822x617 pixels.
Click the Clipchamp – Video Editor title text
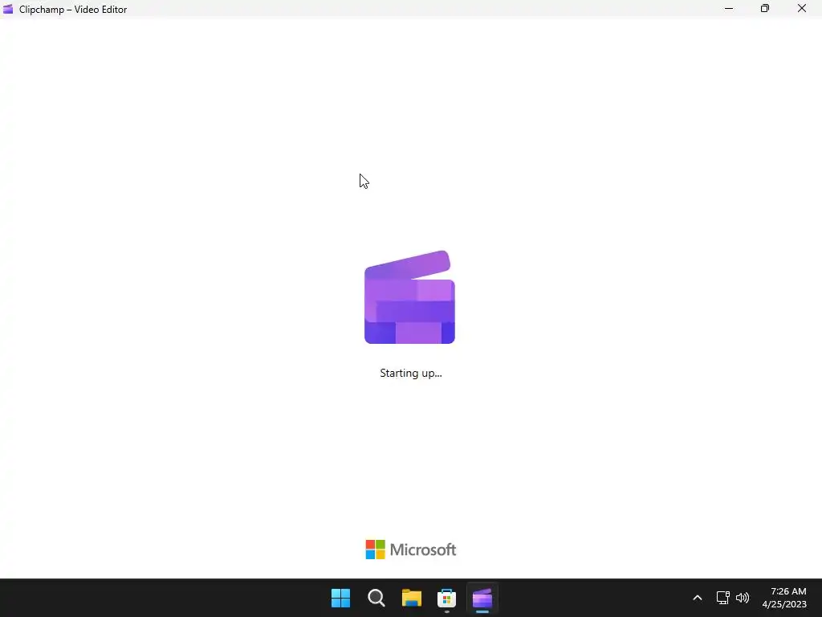[x=73, y=10]
